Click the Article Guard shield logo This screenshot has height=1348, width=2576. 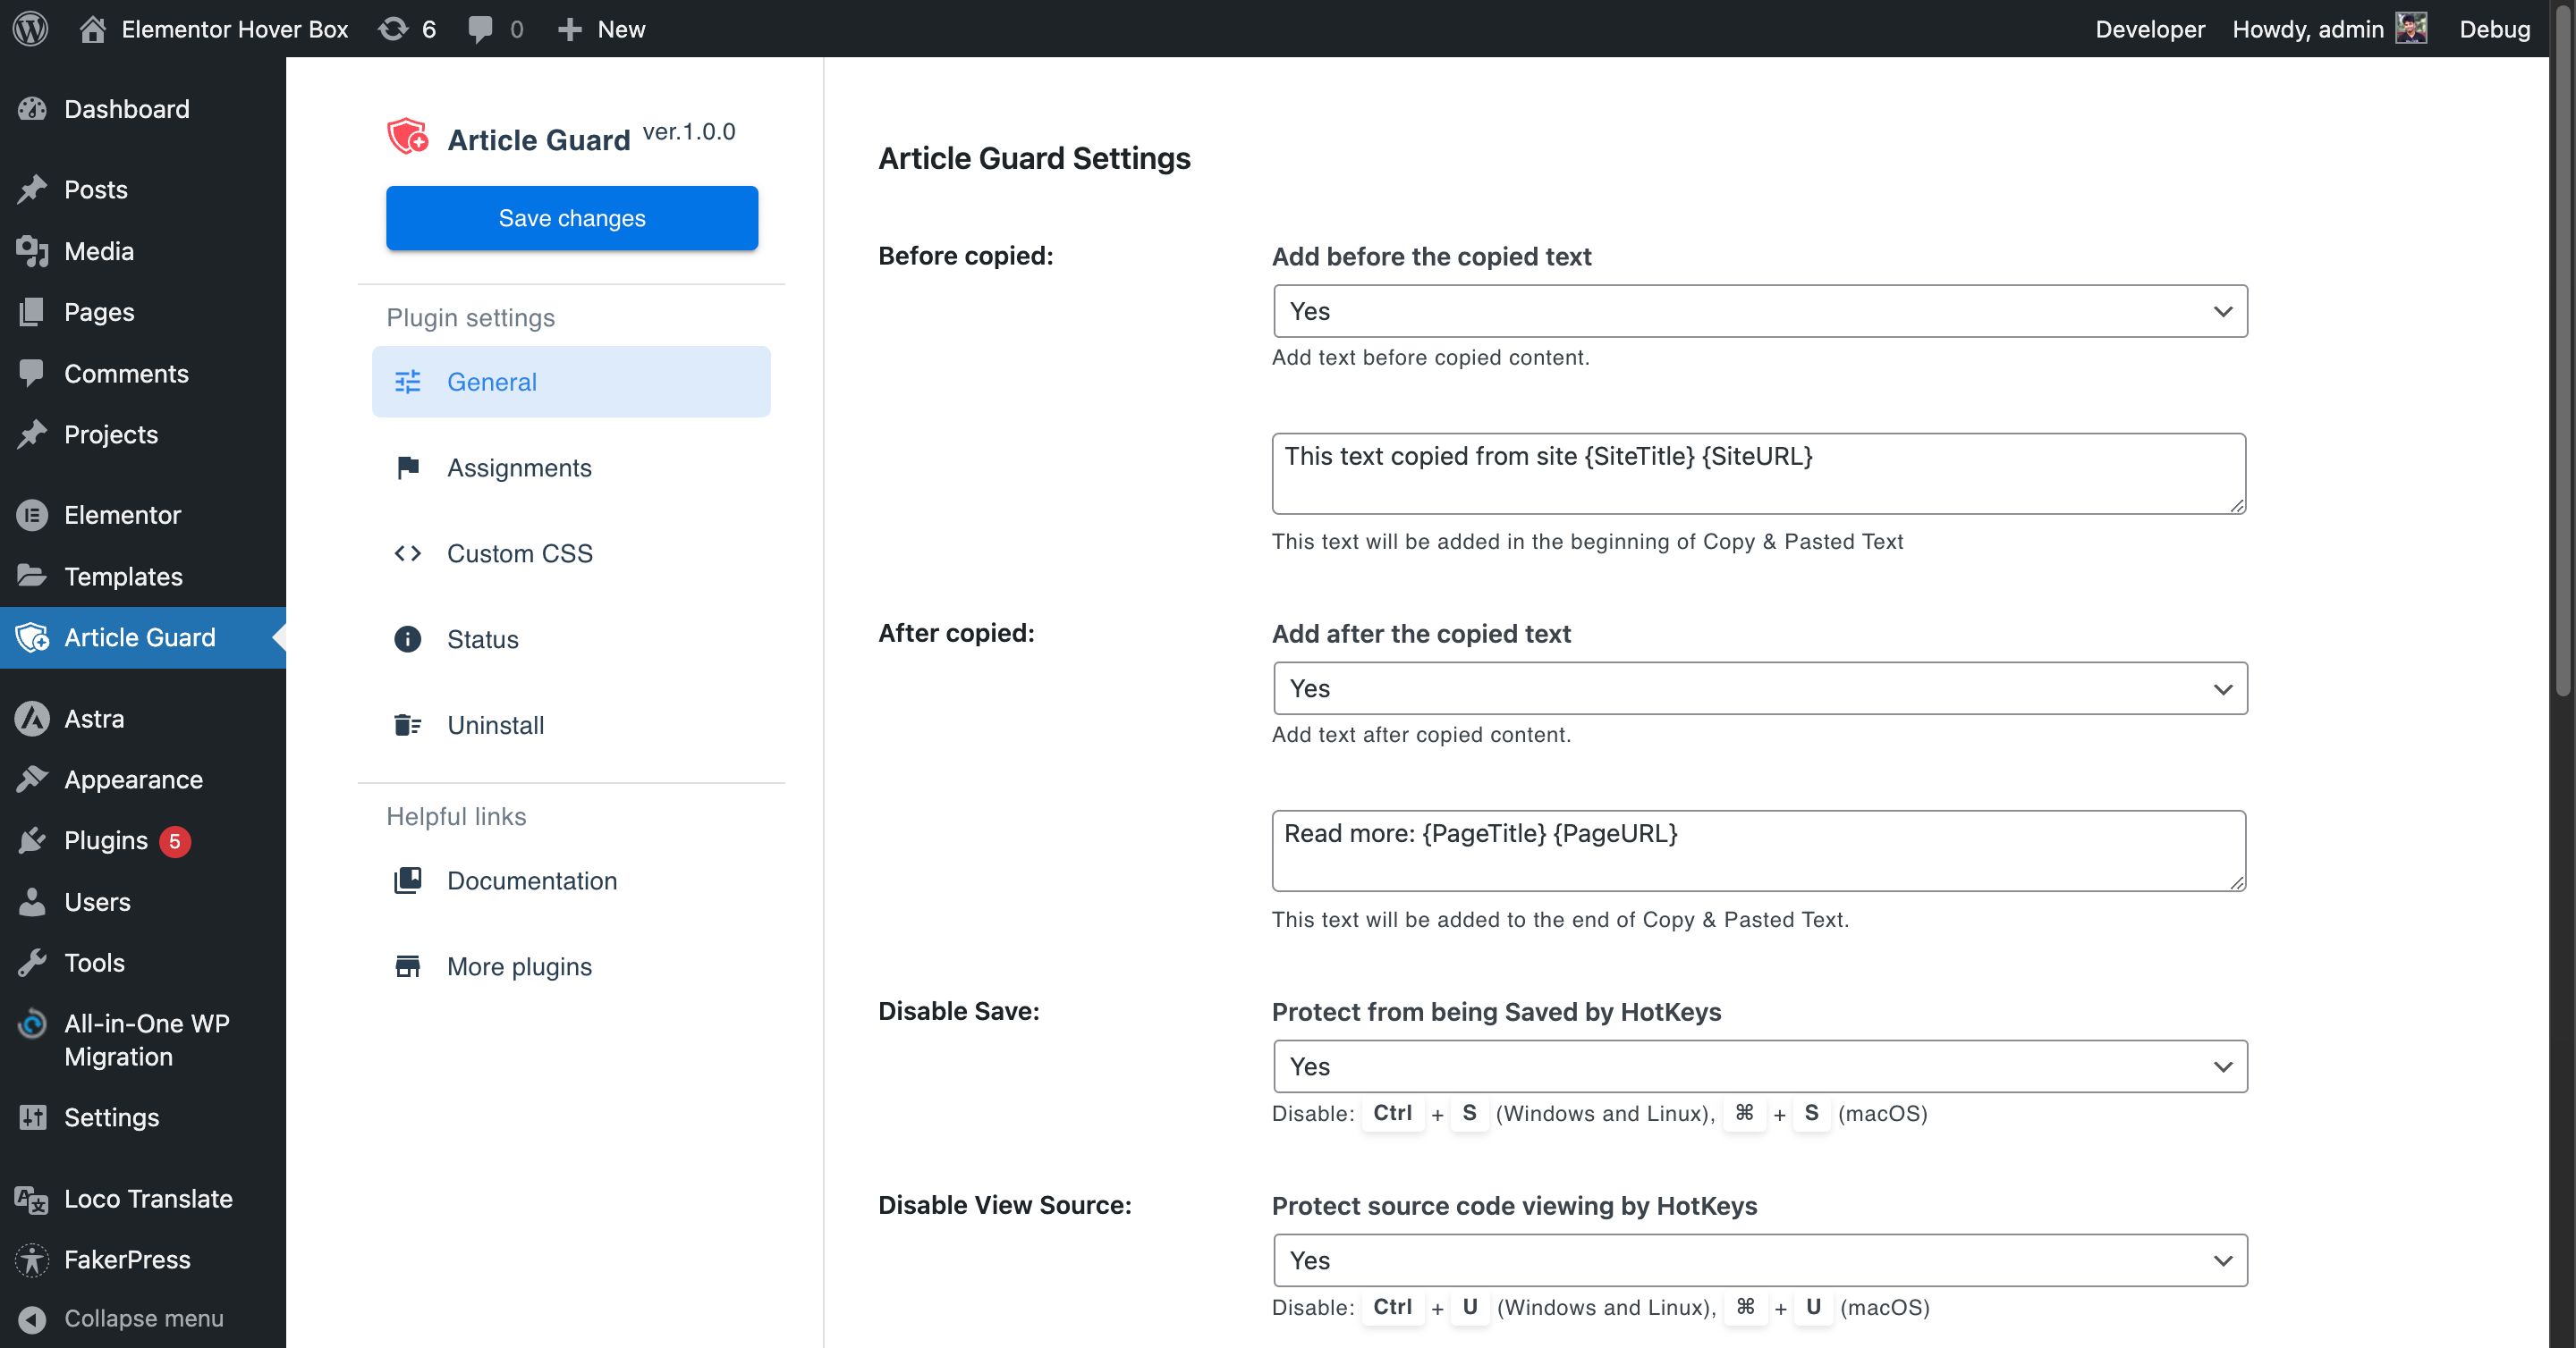(408, 137)
